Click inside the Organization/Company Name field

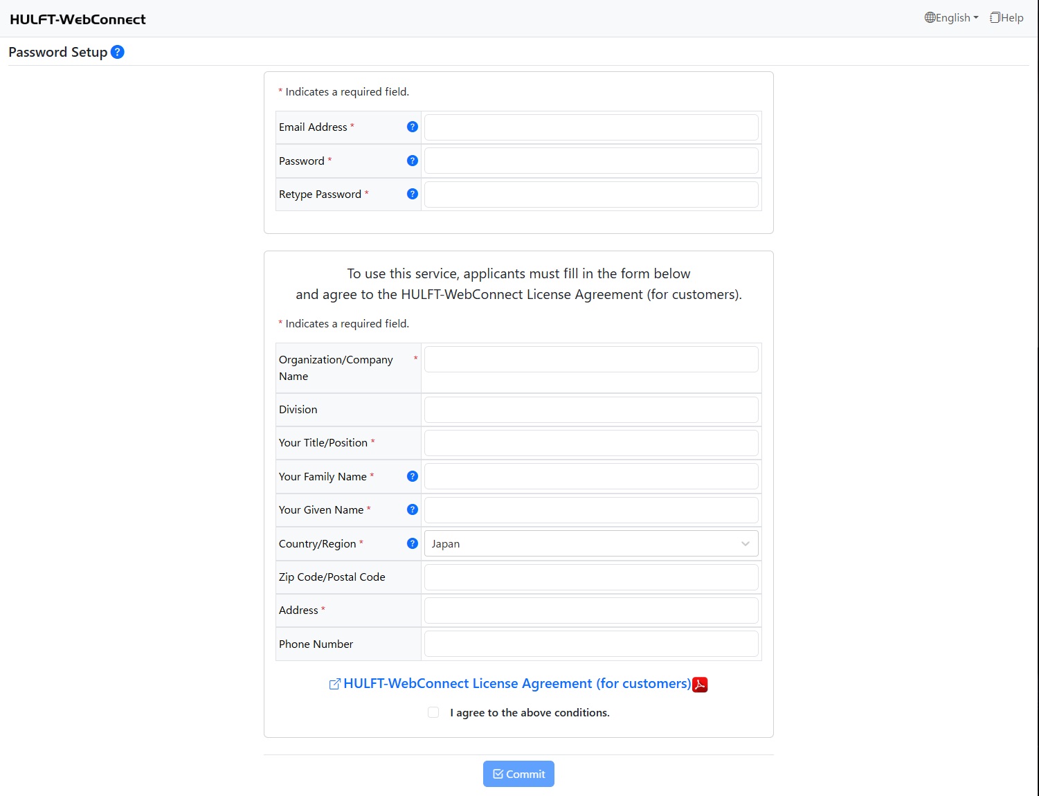pyautogui.click(x=590, y=359)
